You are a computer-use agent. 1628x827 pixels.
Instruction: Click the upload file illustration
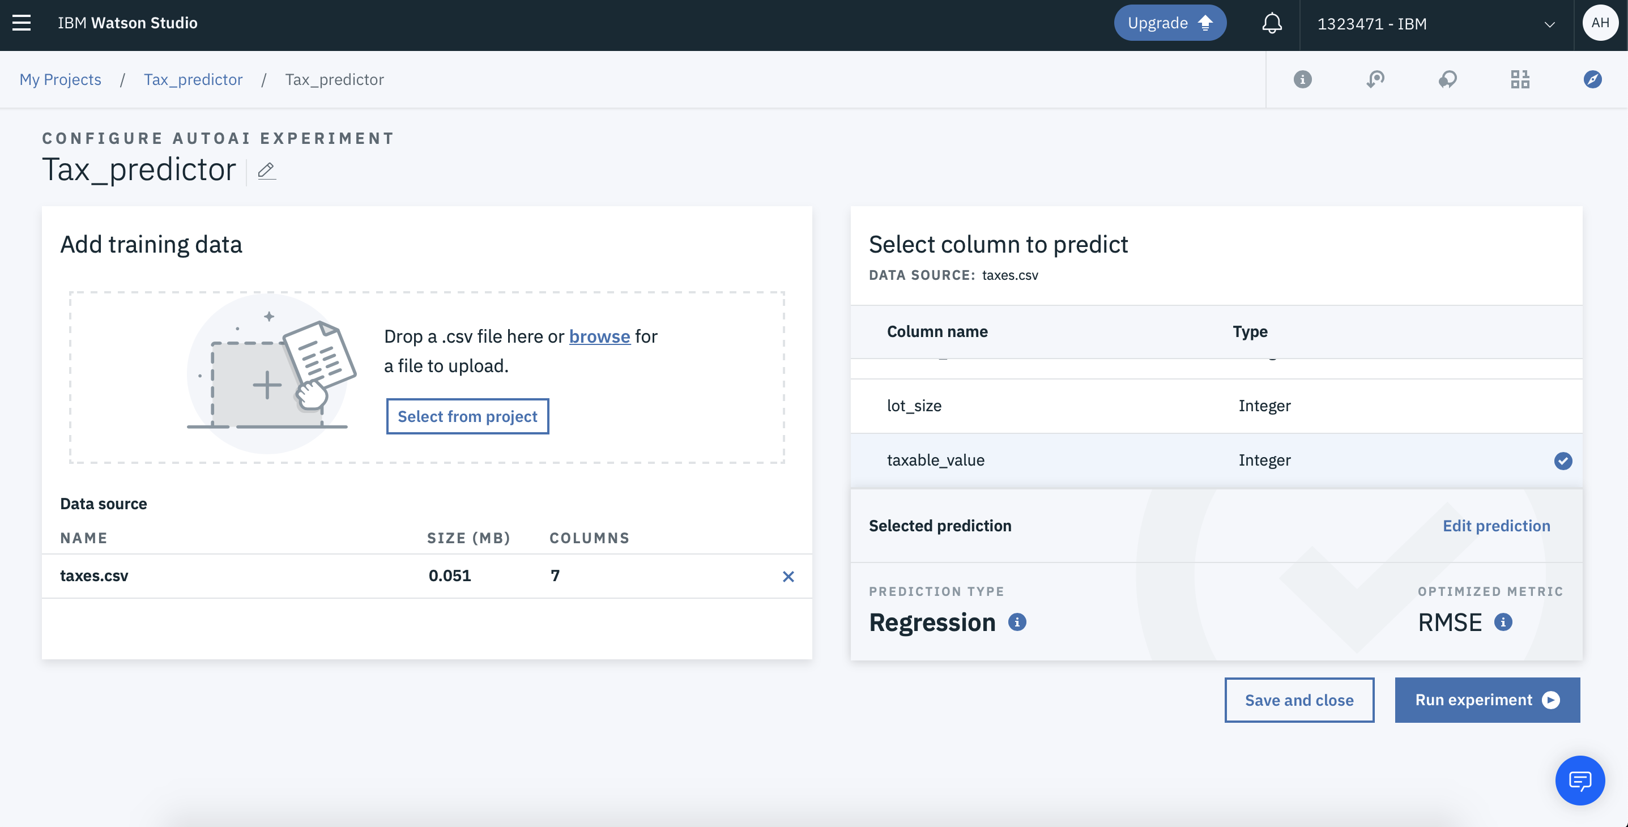272,374
